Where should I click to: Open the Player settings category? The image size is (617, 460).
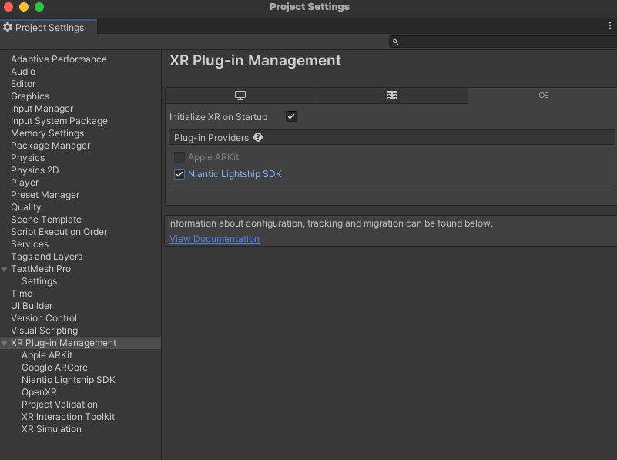[x=25, y=183]
